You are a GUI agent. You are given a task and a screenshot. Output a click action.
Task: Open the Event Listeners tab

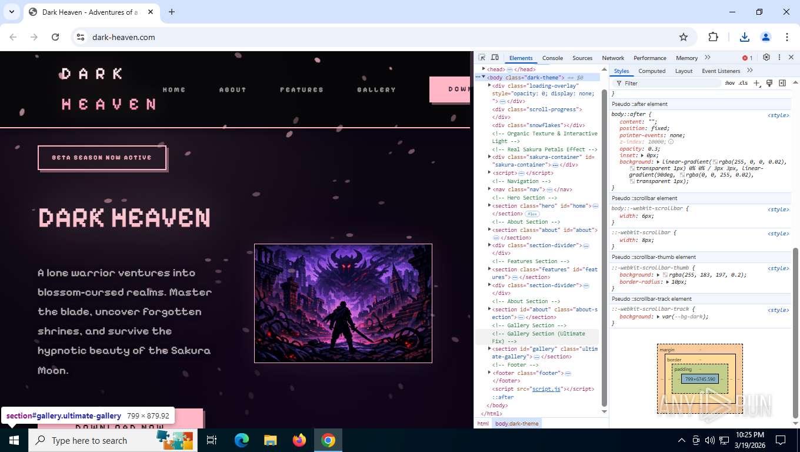[x=721, y=71]
